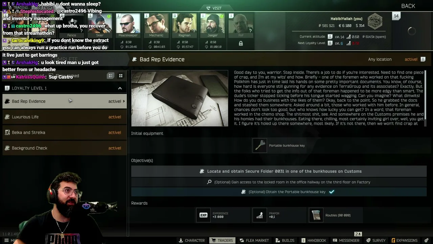The width and height of the screenshot is (433, 244).
Task: Select the locked Ref trader portrait
Action: click(x=241, y=23)
